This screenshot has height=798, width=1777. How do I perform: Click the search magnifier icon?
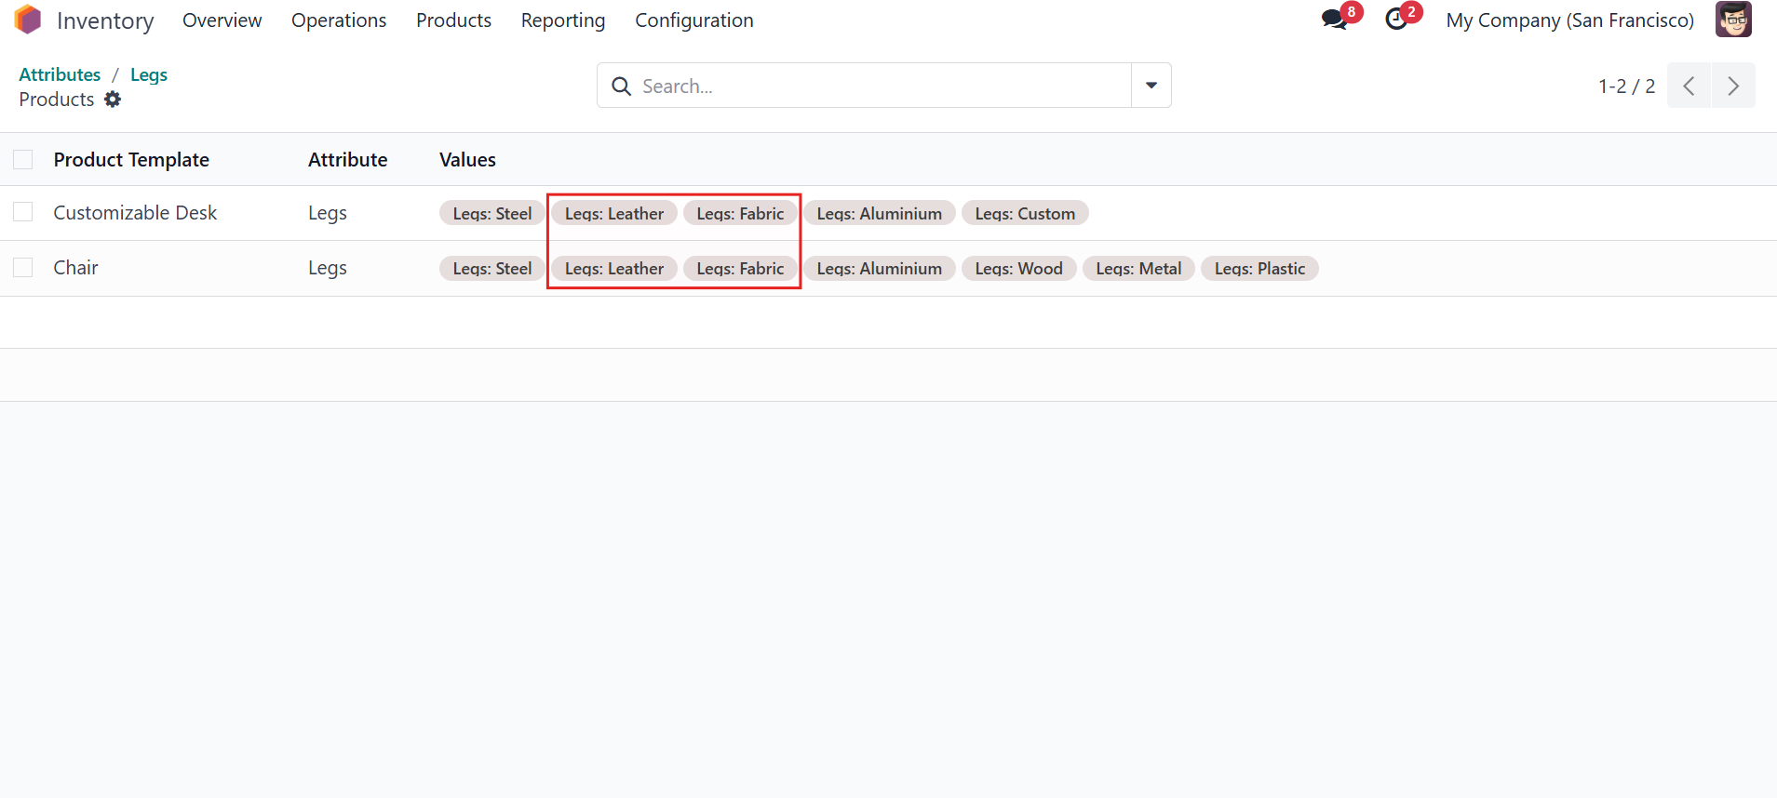coord(621,86)
